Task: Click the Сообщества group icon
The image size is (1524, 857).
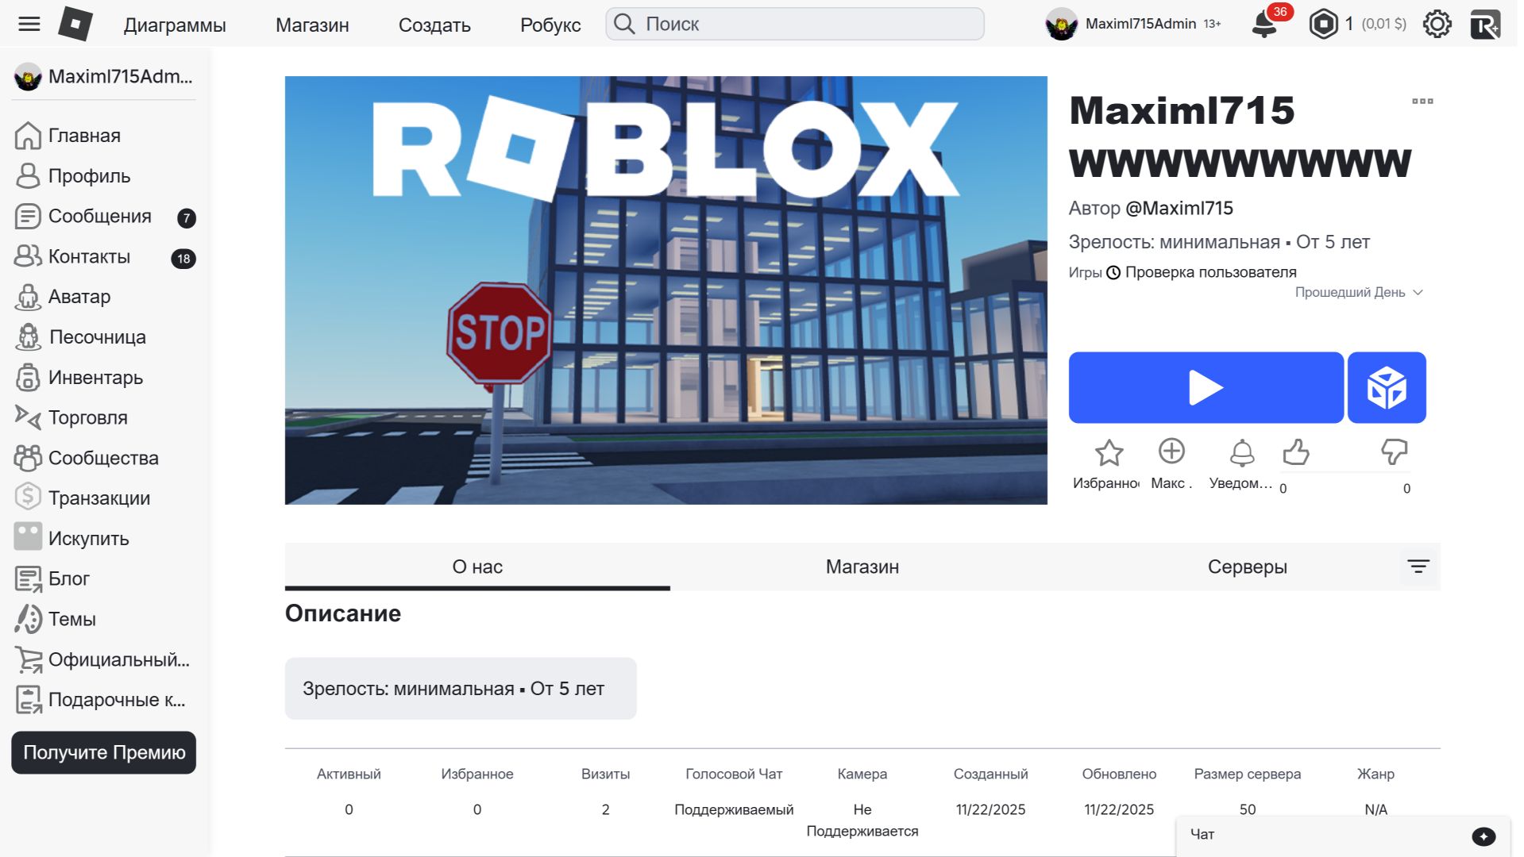Action: (28, 458)
